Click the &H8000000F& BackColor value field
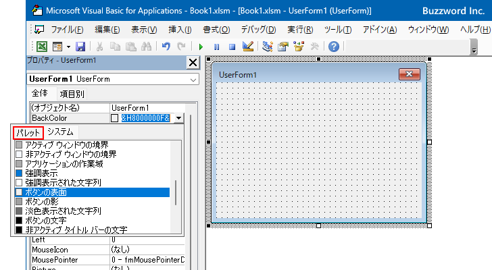Screen dimensions: 492x270 pyautogui.click(x=145, y=118)
